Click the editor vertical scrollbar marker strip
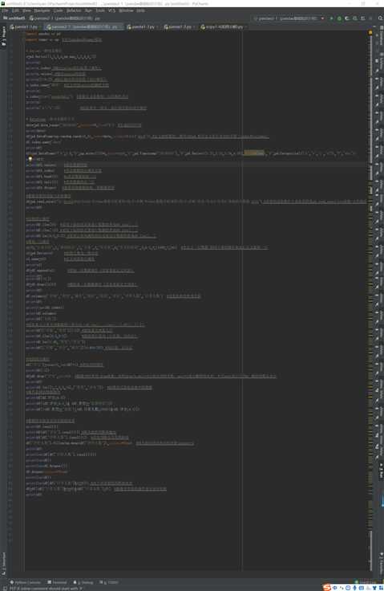Viewport: 384px width, 591px height. 370,302
